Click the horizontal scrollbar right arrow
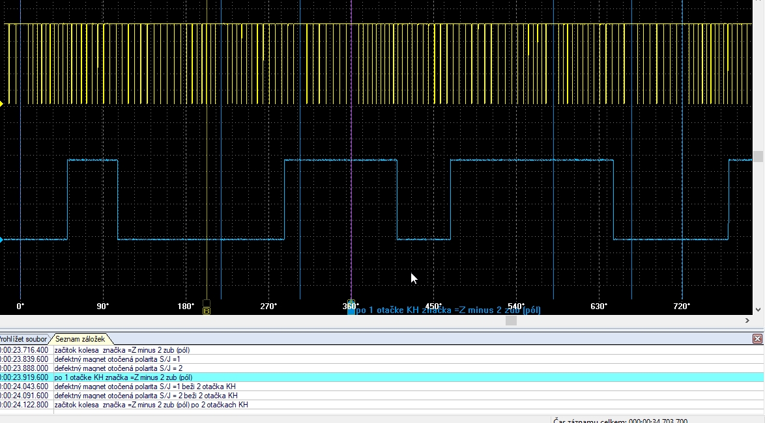Viewport: 765px width, 423px height. pos(747,321)
